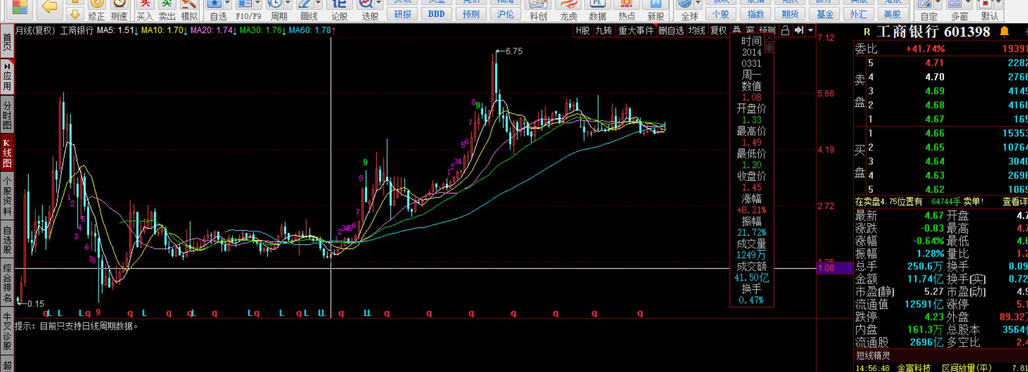Close the K-line data tooltip panel
This screenshot has height=372, width=1028.
click(x=769, y=38)
